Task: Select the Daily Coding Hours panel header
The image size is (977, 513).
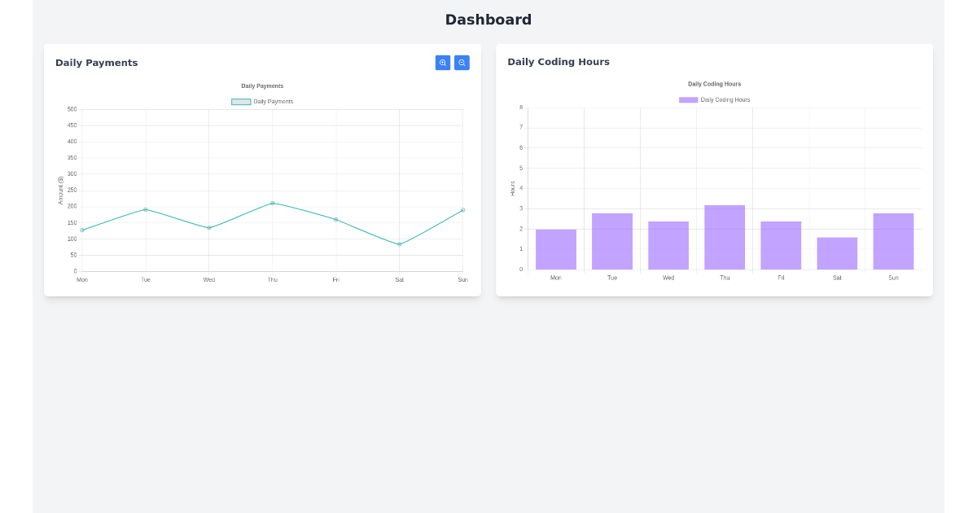Action: [x=559, y=62]
